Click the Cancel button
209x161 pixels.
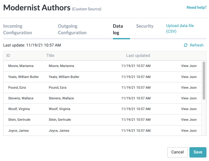click(177, 152)
